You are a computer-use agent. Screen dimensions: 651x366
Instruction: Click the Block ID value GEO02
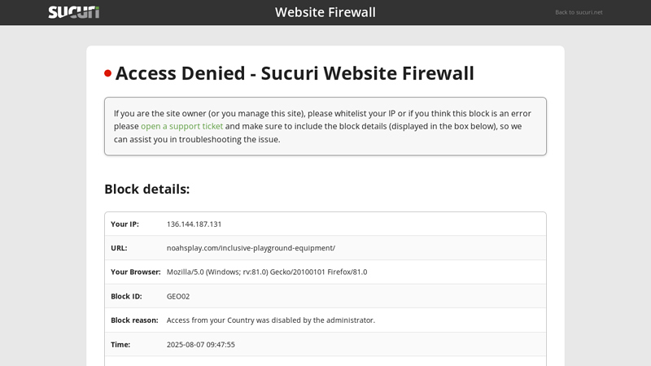pyautogui.click(x=178, y=296)
